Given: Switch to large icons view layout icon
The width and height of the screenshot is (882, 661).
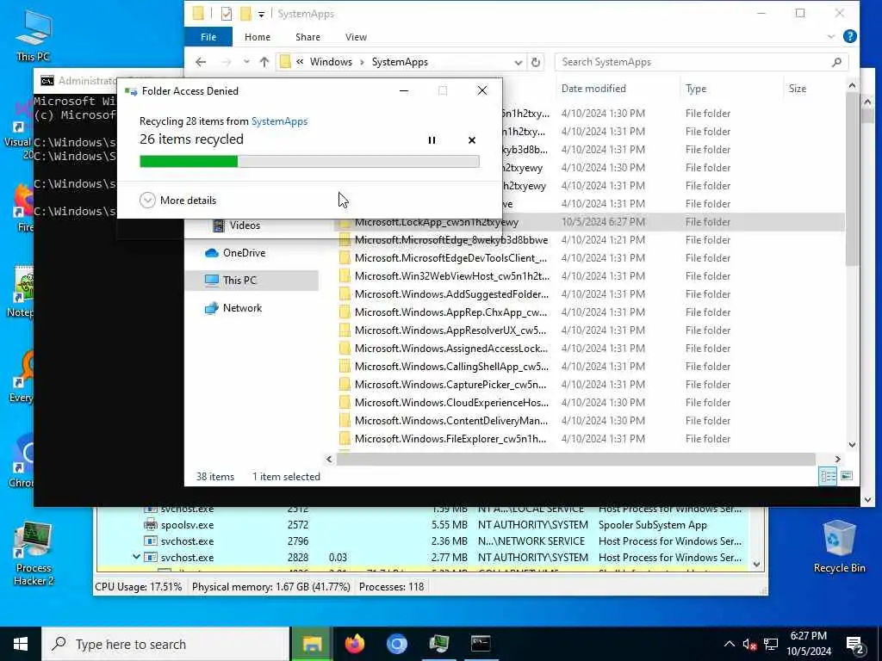Looking at the screenshot, I should point(847,476).
